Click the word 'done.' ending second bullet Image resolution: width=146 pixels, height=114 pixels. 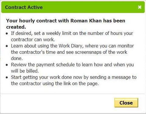(17, 59)
